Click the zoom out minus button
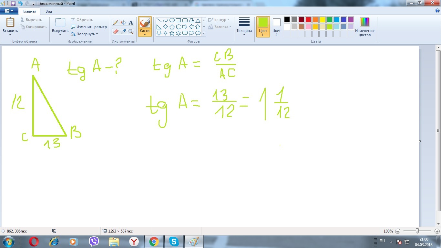This screenshot has height=248, width=441. (x=398, y=231)
